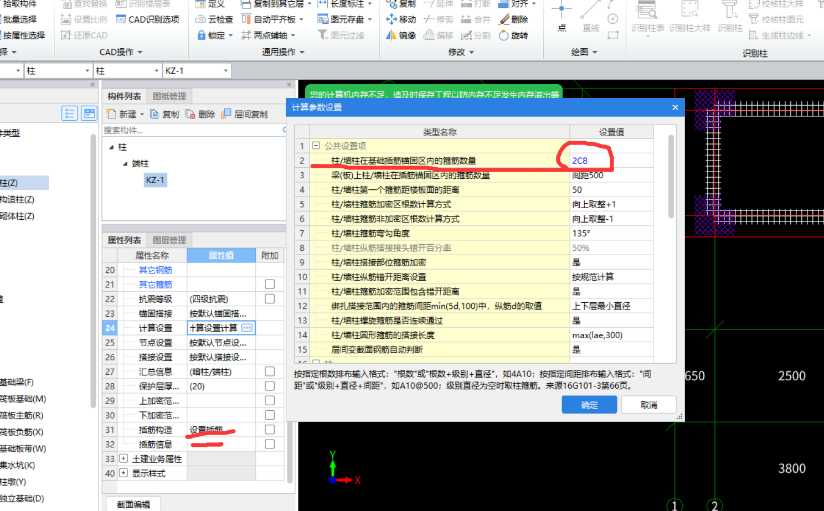Image resolution: width=824 pixels, height=511 pixels.
Task: Switch to the 图纸管理 tab
Action: pos(169,96)
